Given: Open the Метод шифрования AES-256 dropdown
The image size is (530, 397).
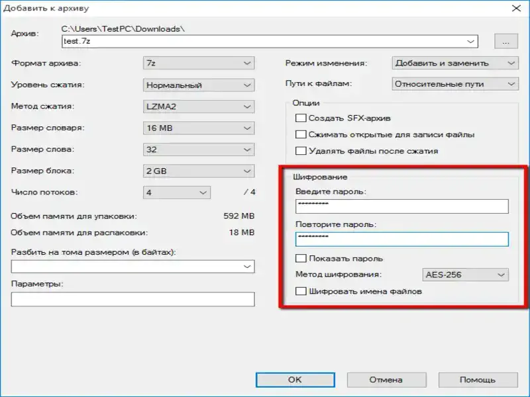Looking at the screenshot, I should [x=466, y=275].
